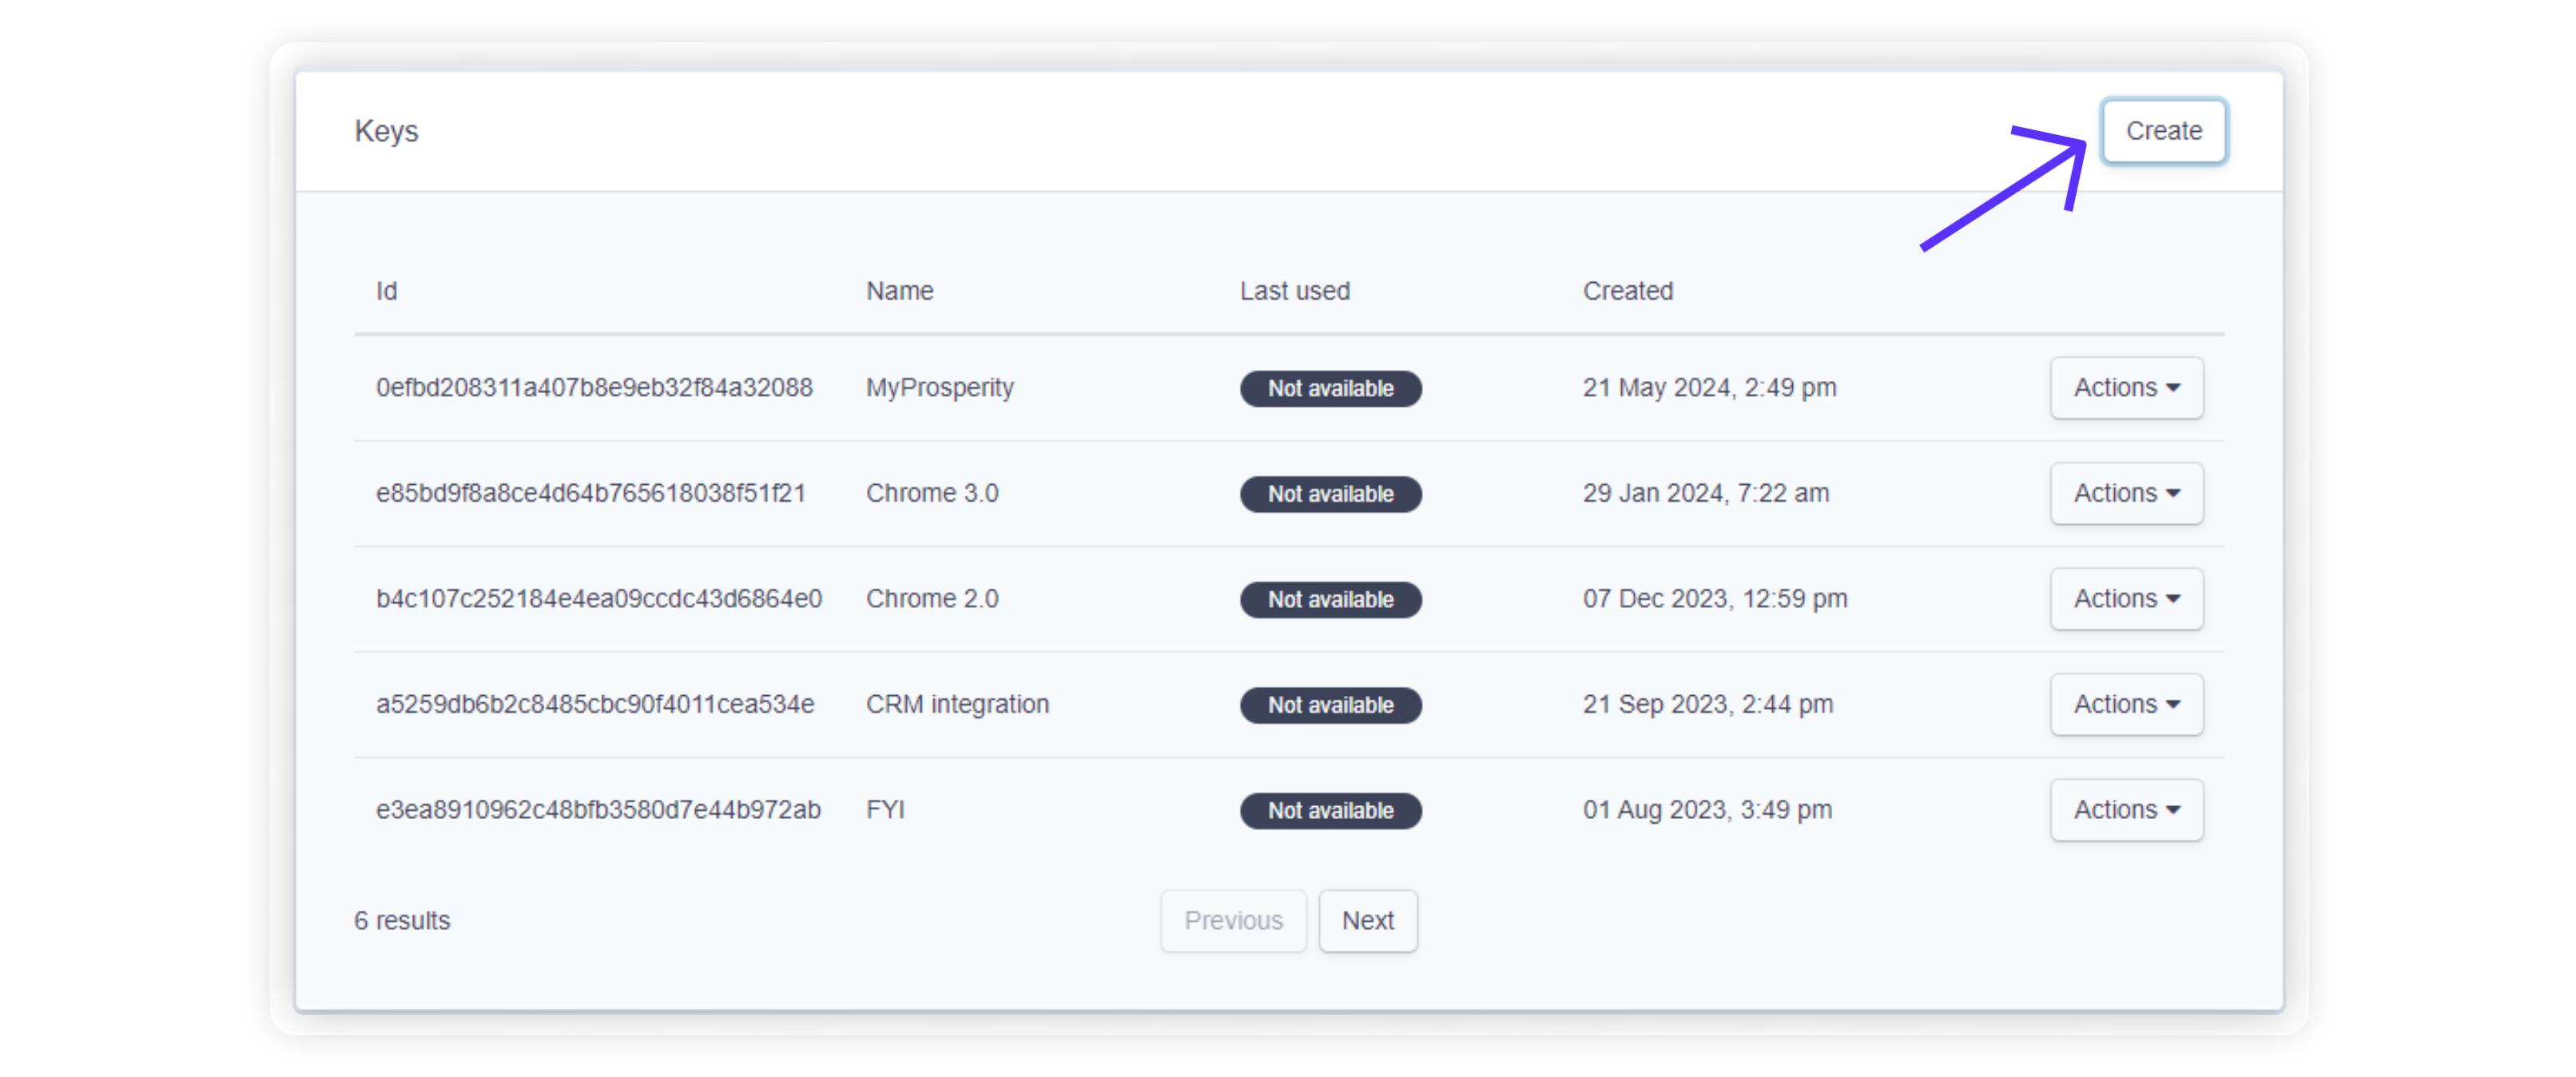Open Actions dropdown for CRM integration

[2126, 704]
